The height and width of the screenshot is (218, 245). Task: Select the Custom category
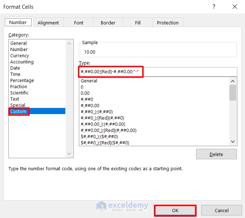37,111
